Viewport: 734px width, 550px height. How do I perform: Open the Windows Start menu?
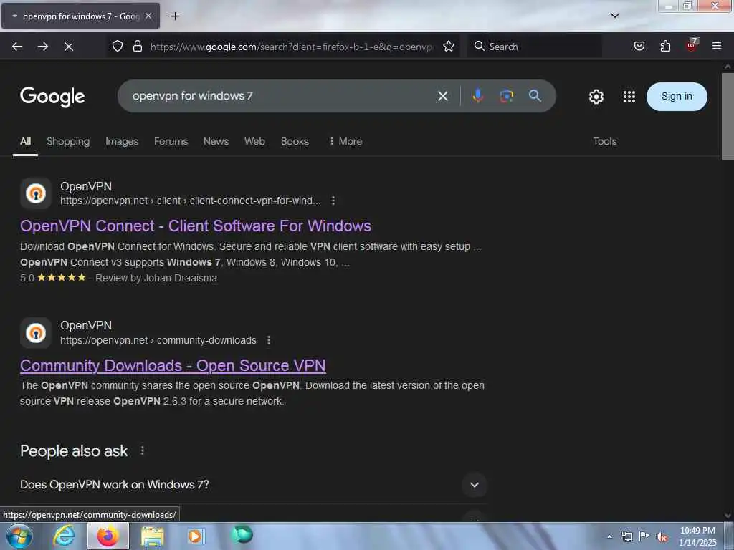19,536
